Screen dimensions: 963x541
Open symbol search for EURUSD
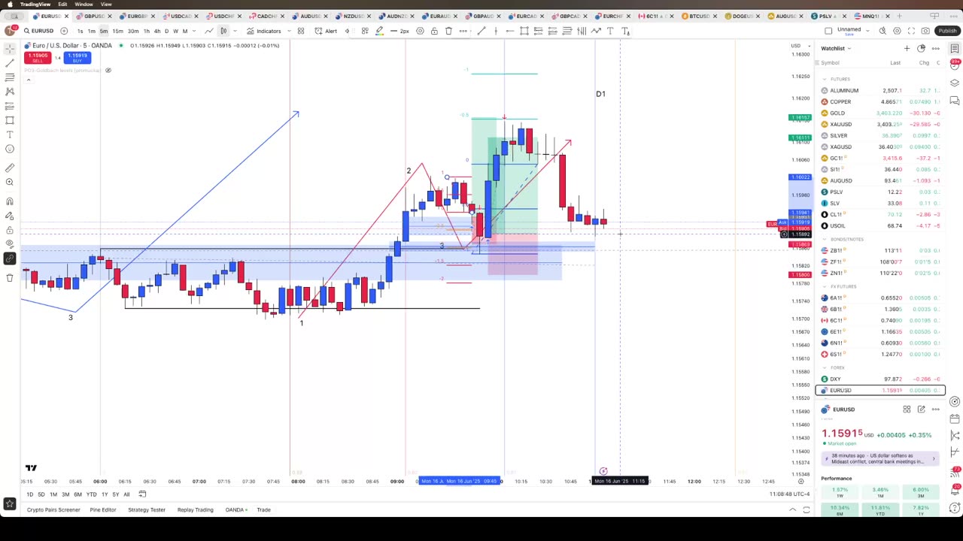(38, 31)
